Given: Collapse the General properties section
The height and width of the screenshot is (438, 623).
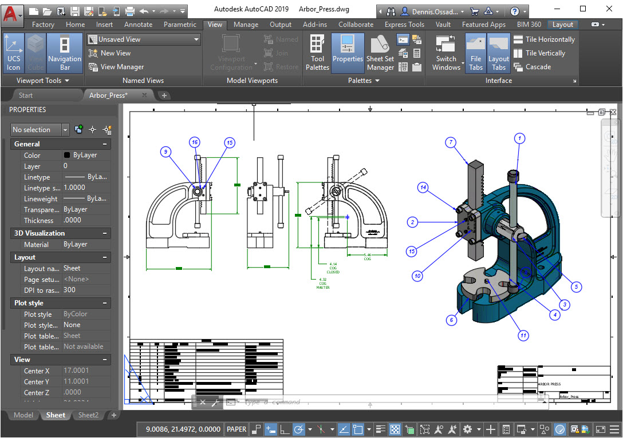Looking at the screenshot, I should (x=105, y=144).
